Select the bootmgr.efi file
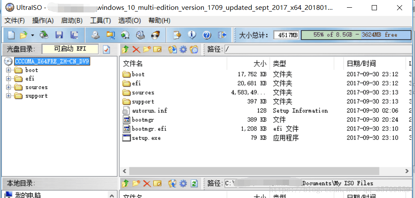The width and height of the screenshot is (415, 198). click(144, 129)
